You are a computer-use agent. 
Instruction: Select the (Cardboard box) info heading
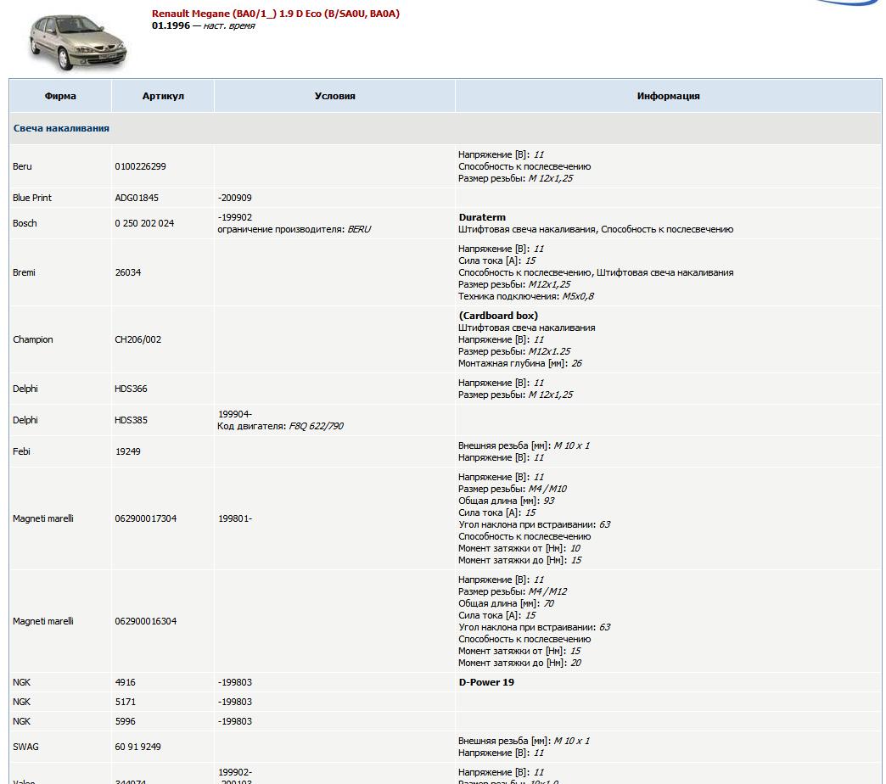coord(498,316)
